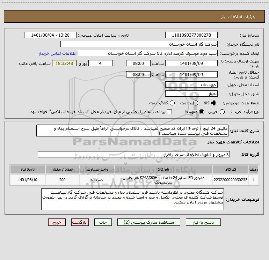This screenshot has height=260, width=269.
Task: Select the خدمت radio button
Action: click(196, 103)
